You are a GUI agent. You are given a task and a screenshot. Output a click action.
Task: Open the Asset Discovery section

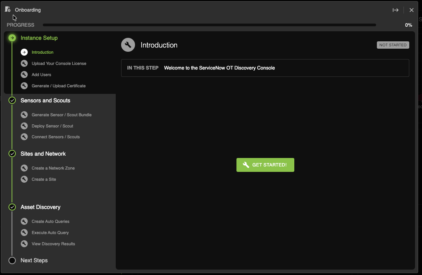click(41, 207)
